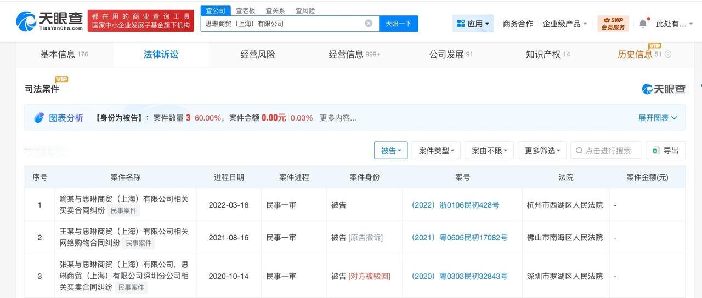Switch to the 基本信息 tab
Screen dimensions: 702x298
[64, 54]
